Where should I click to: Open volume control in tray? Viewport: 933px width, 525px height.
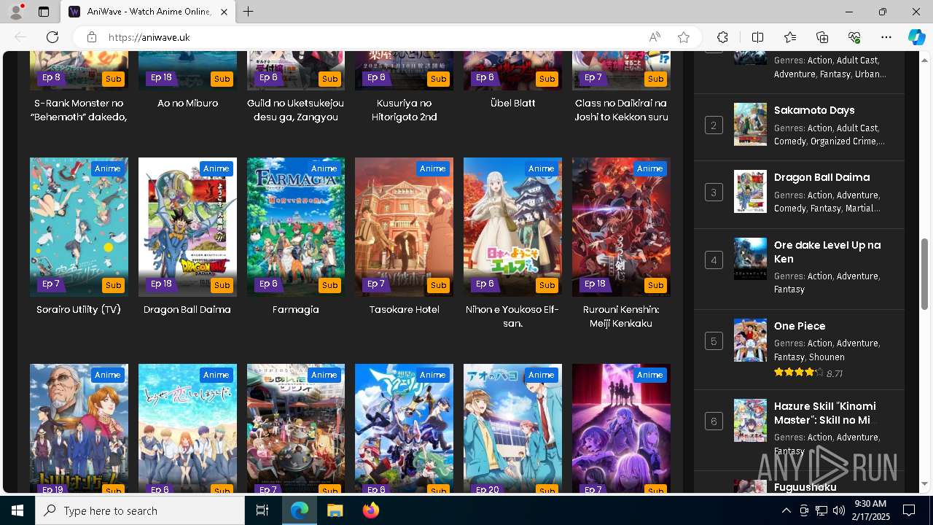coord(838,510)
